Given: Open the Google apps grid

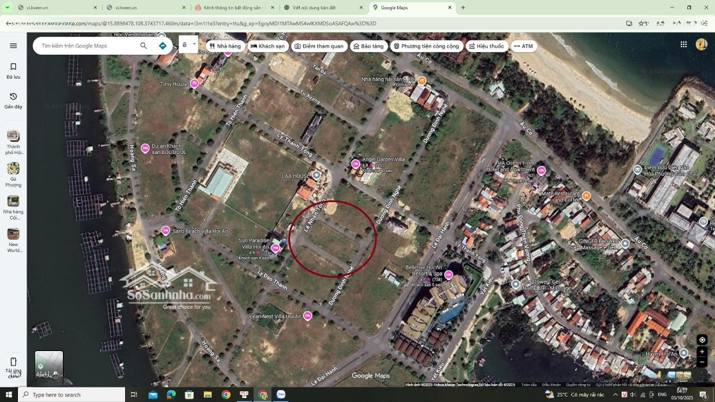Looking at the screenshot, I should [683, 44].
